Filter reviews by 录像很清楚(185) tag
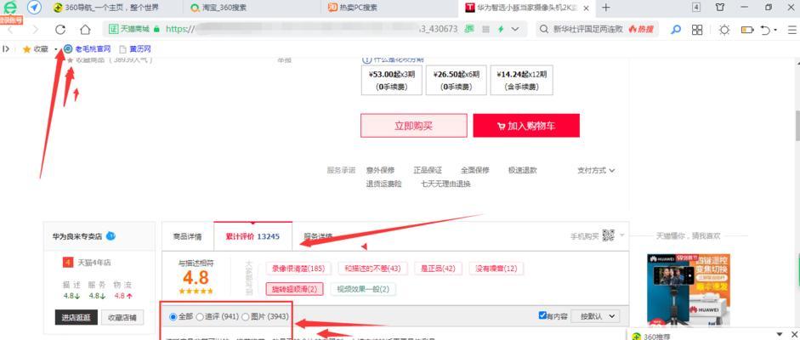Image resolution: width=800 pixels, height=340 pixels. (298, 268)
